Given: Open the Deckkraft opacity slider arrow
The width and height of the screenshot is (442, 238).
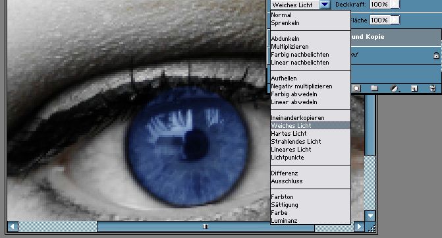Looking at the screenshot, I should tap(395, 4).
